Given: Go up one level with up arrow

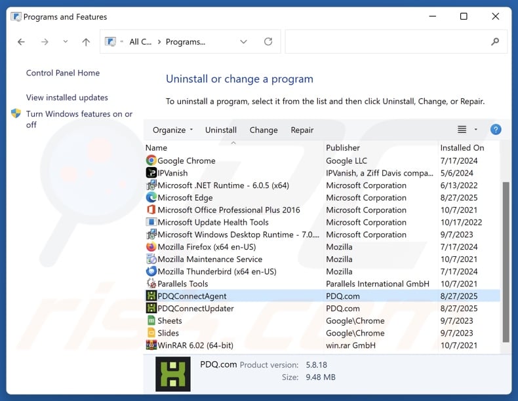Looking at the screenshot, I should click(x=86, y=42).
